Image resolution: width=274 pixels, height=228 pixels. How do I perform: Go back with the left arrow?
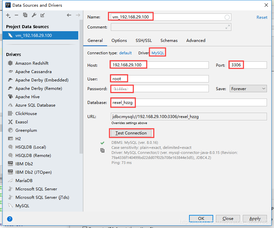(69, 15)
